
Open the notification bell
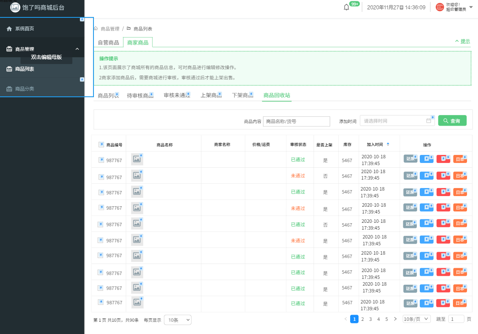(x=346, y=7)
